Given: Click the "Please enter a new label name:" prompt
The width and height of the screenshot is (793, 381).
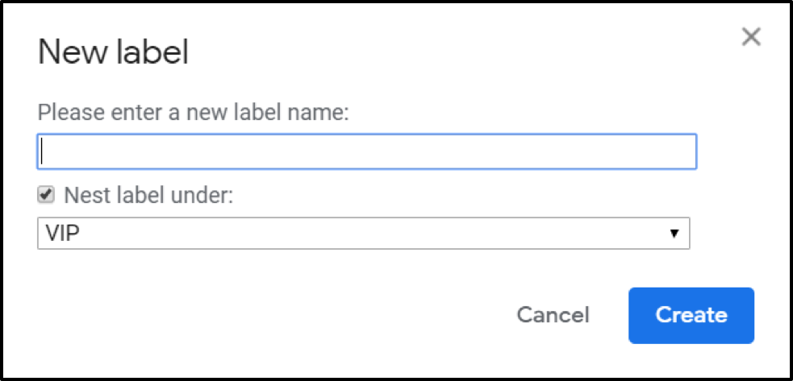Looking at the screenshot, I should [193, 112].
